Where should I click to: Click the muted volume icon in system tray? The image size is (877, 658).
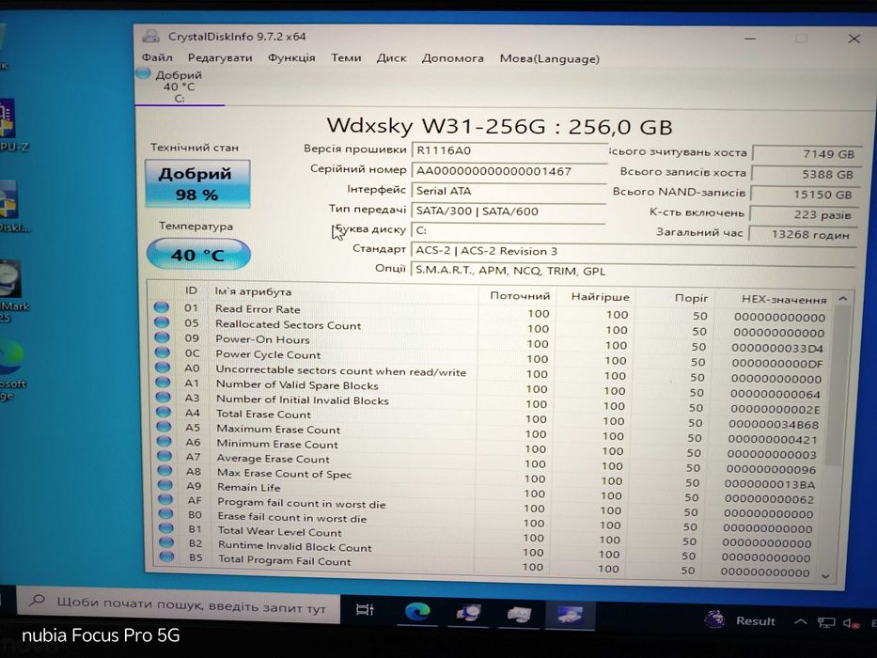point(852,623)
